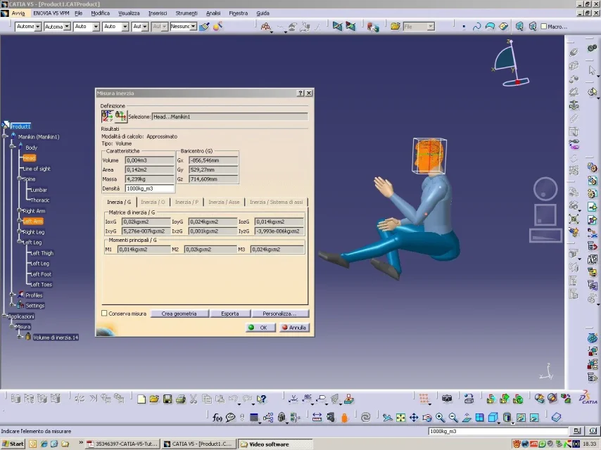
Task: Click the Start button on taskbar
Action: click(13, 444)
